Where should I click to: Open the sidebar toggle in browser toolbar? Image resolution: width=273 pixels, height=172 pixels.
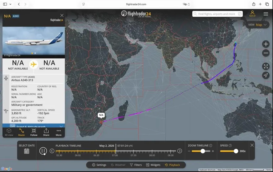click(x=5, y=4)
